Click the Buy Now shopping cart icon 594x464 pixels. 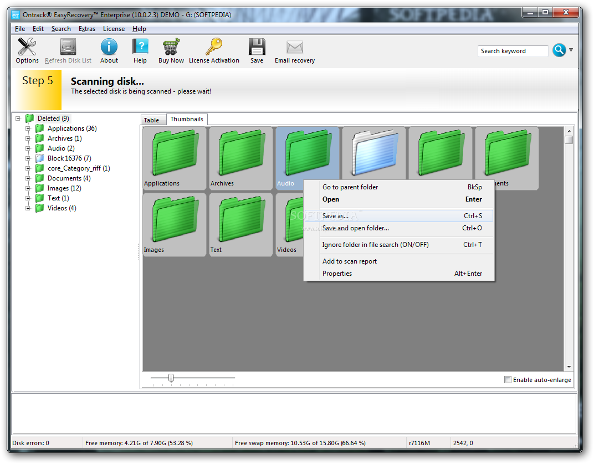coord(171,47)
